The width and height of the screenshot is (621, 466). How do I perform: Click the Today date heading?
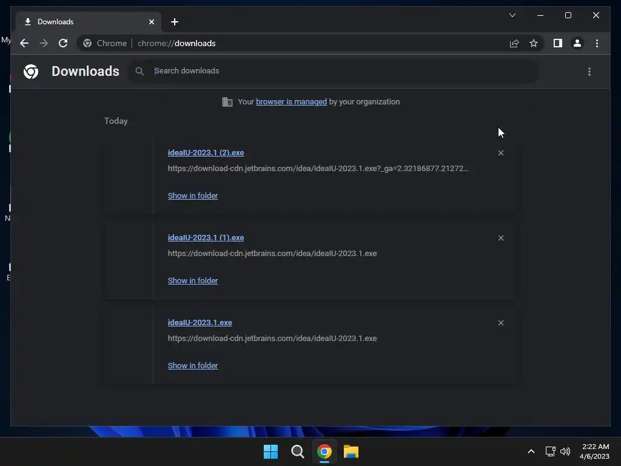pos(116,121)
